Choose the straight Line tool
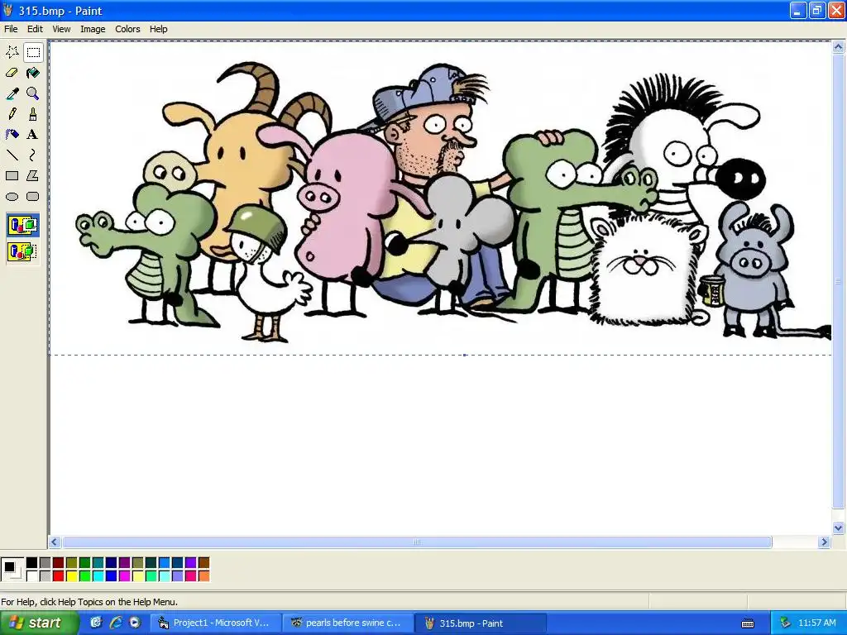This screenshot has width=847, height=635. pos(12,155)
